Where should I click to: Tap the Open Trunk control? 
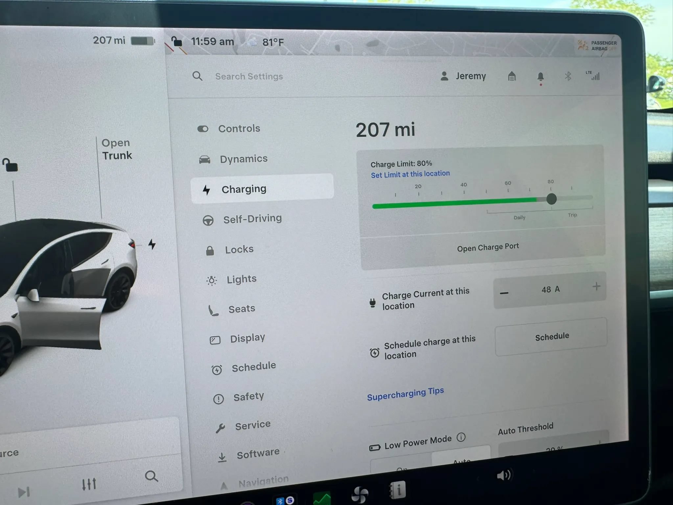[117, 149]
